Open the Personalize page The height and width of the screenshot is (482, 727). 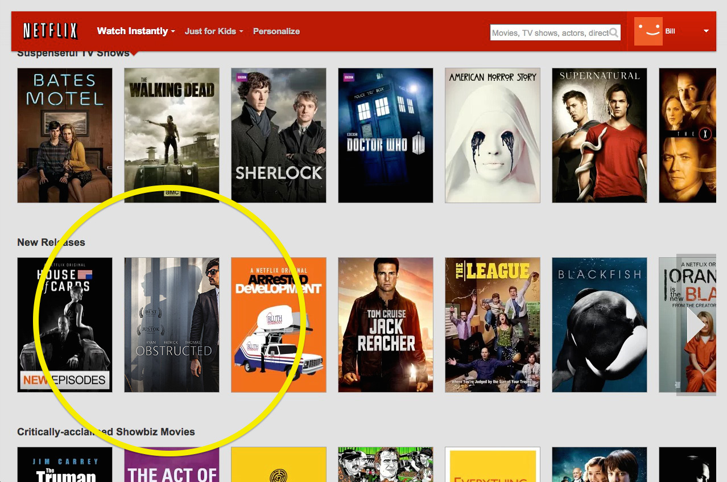tap(276, 31)
